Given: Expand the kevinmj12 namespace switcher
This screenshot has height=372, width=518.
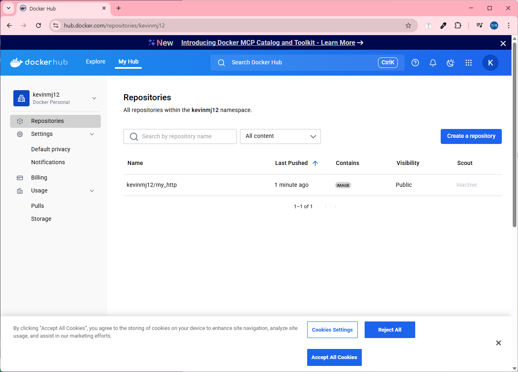Looking at the screenshot, I should click(94, 98).
